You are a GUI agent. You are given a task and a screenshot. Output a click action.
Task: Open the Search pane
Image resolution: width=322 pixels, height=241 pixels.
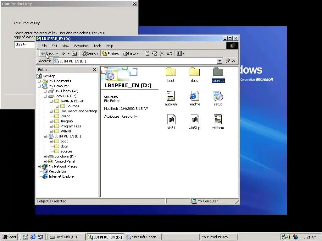(x=90, y=53)
